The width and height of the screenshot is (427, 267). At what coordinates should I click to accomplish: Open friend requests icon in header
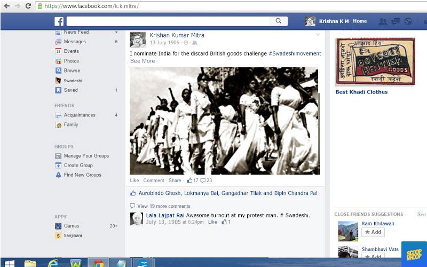[383, 21]
